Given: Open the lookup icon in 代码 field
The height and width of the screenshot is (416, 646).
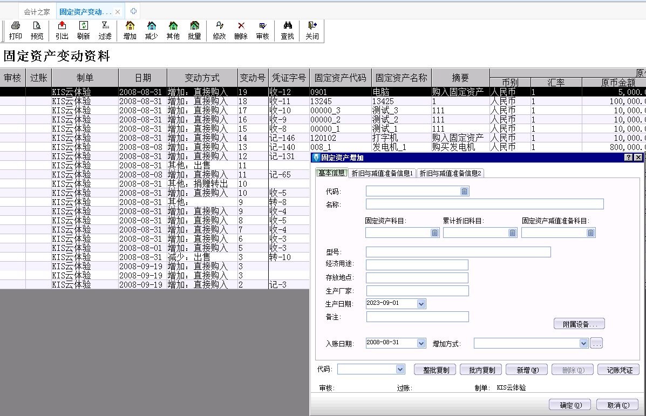Looking at the screenshot, I should coord(464,191).
